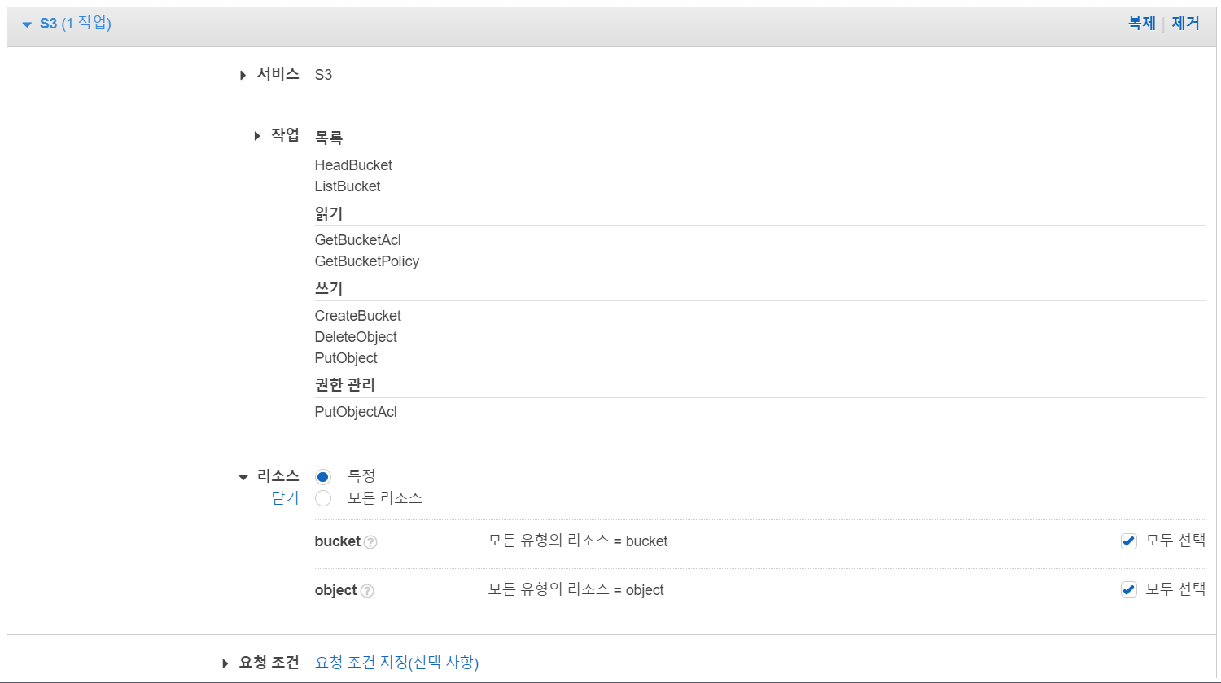Click the help icon next to bucket
This screenshot has height=683, width=1221.
tap(370, 542)
